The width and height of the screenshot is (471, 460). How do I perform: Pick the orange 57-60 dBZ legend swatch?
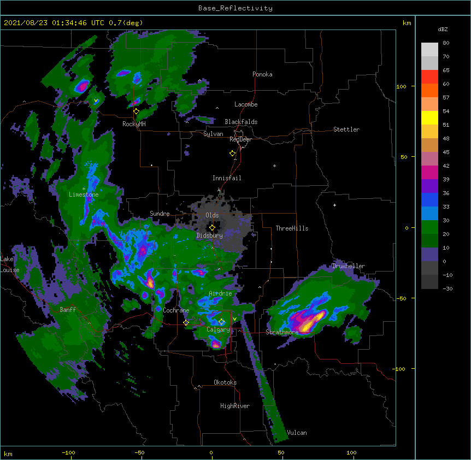(429, 91)
